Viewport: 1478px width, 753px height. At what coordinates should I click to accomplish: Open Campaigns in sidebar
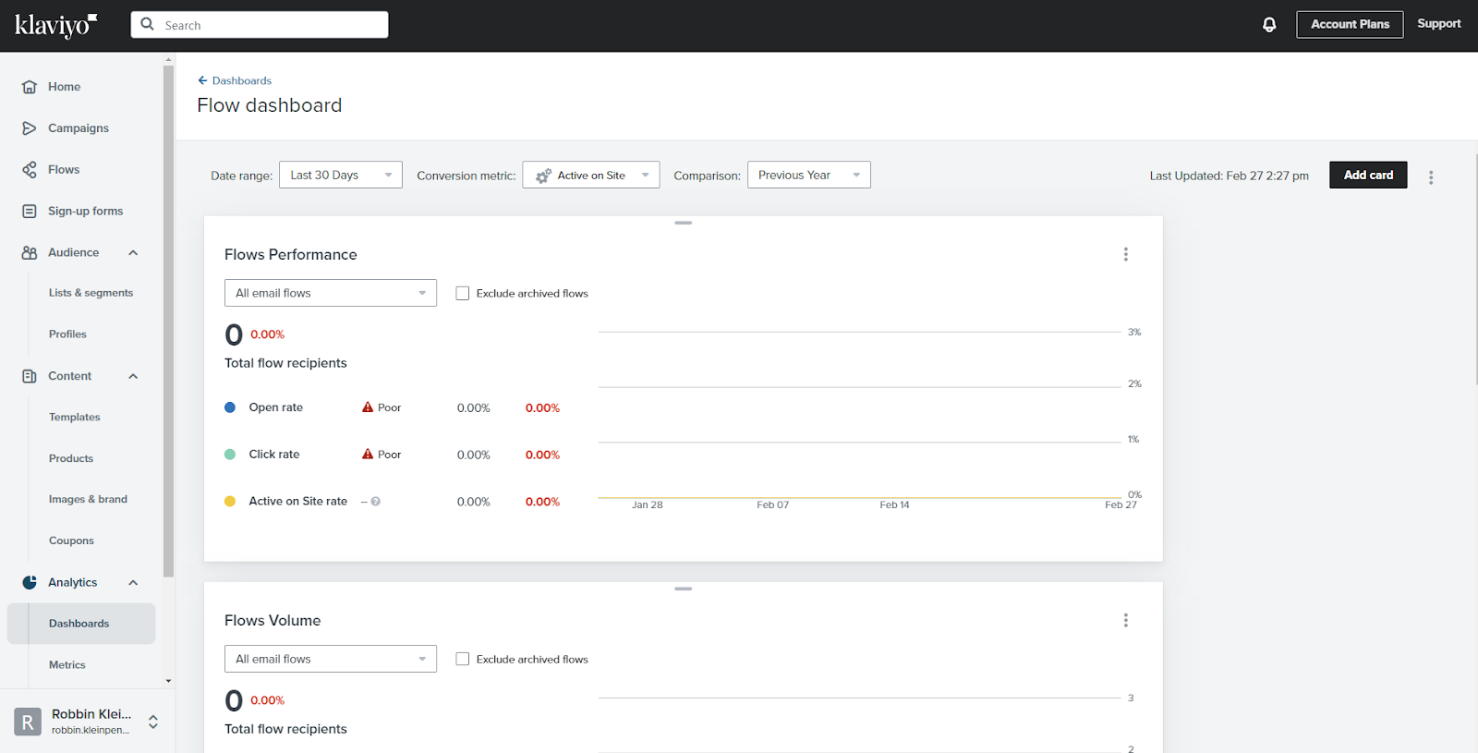click(x=79, y=128)
